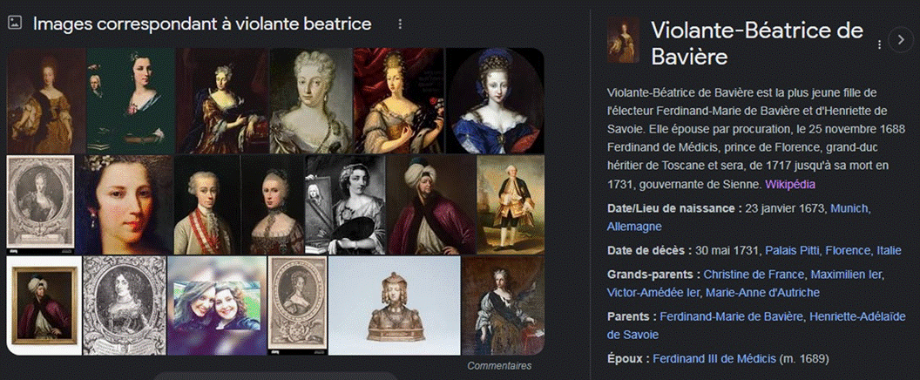This screenshot has height=380, width=920.
Task: Follow the Munich birthplace link
Action: [849, 208]
